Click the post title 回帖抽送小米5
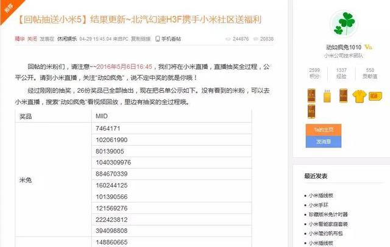The height and width of the screenshot is (247, 390). coord(140,20)
